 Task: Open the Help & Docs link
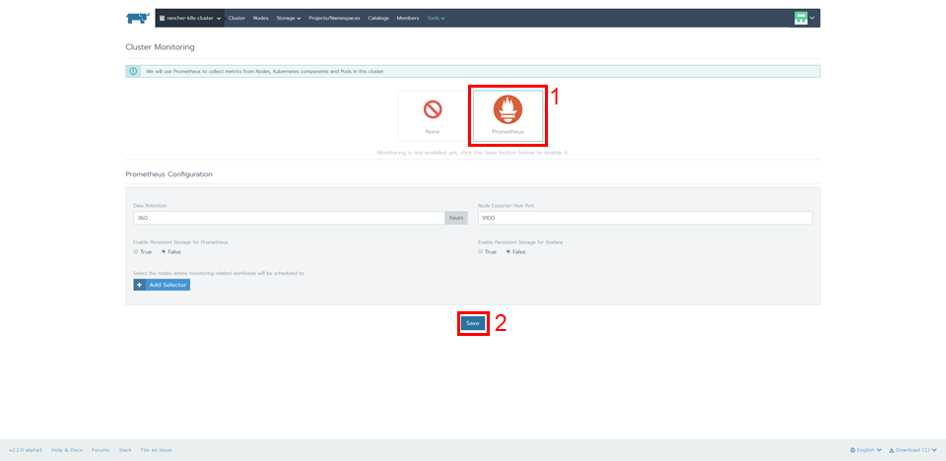point(66,450)
